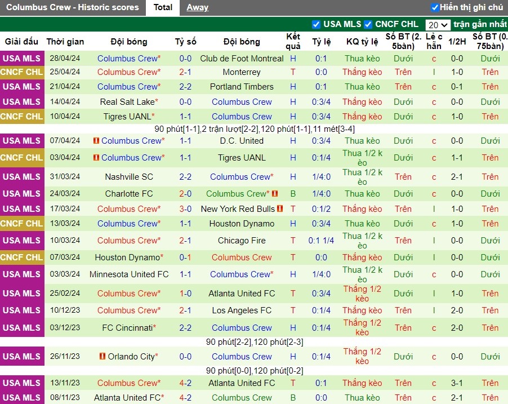The height and width of the screenshot is (404, 508).
Task: Click red card icon beside Columbus Crew 03/04/24
Action: (x=96, y=157)
